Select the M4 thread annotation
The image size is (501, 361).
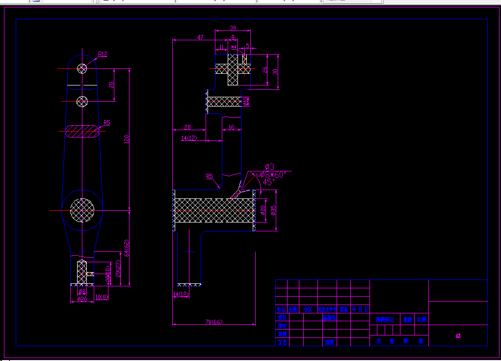(x=234, y=47)
